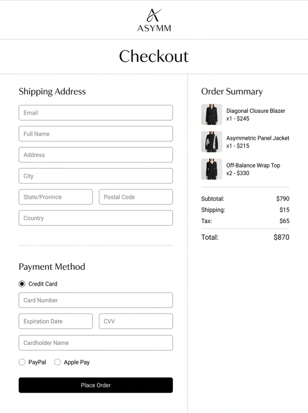Click the Diagonal Closure Blazer product name
Screen dimensions: 308x413
(256, 111)
